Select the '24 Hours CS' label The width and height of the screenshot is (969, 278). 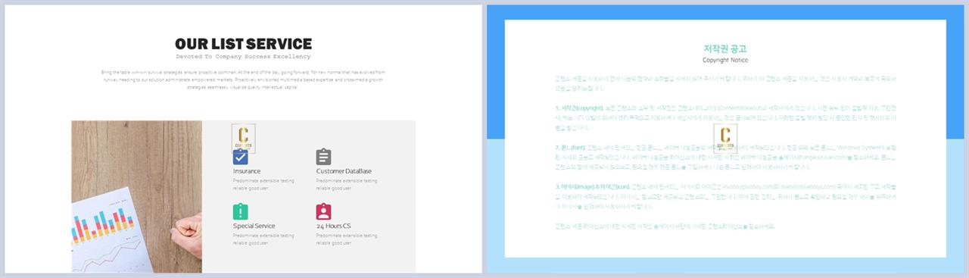coord(333,226)
